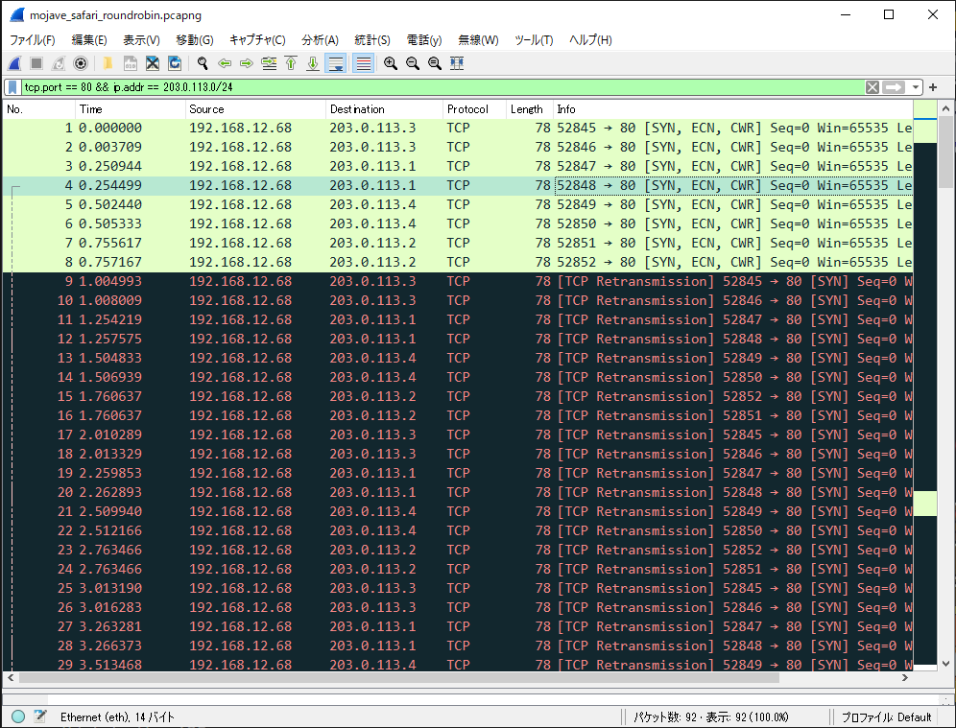Click the horizontal scrollbar right arrow
Image resolution: width=956 pixels, height=728 pixels.
pyautogui.click(x=905, y=677)
